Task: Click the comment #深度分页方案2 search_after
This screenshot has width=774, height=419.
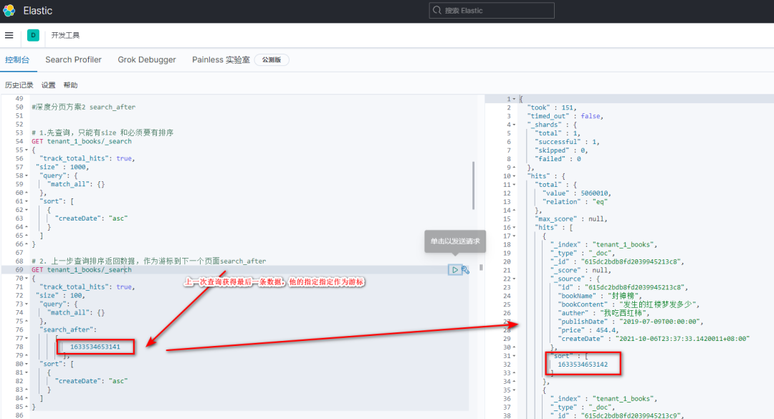Action: click(83, 107)
